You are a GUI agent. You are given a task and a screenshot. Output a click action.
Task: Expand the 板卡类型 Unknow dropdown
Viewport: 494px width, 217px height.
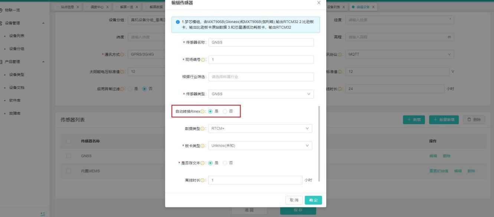pyautogui.click(x=260, y=146)
